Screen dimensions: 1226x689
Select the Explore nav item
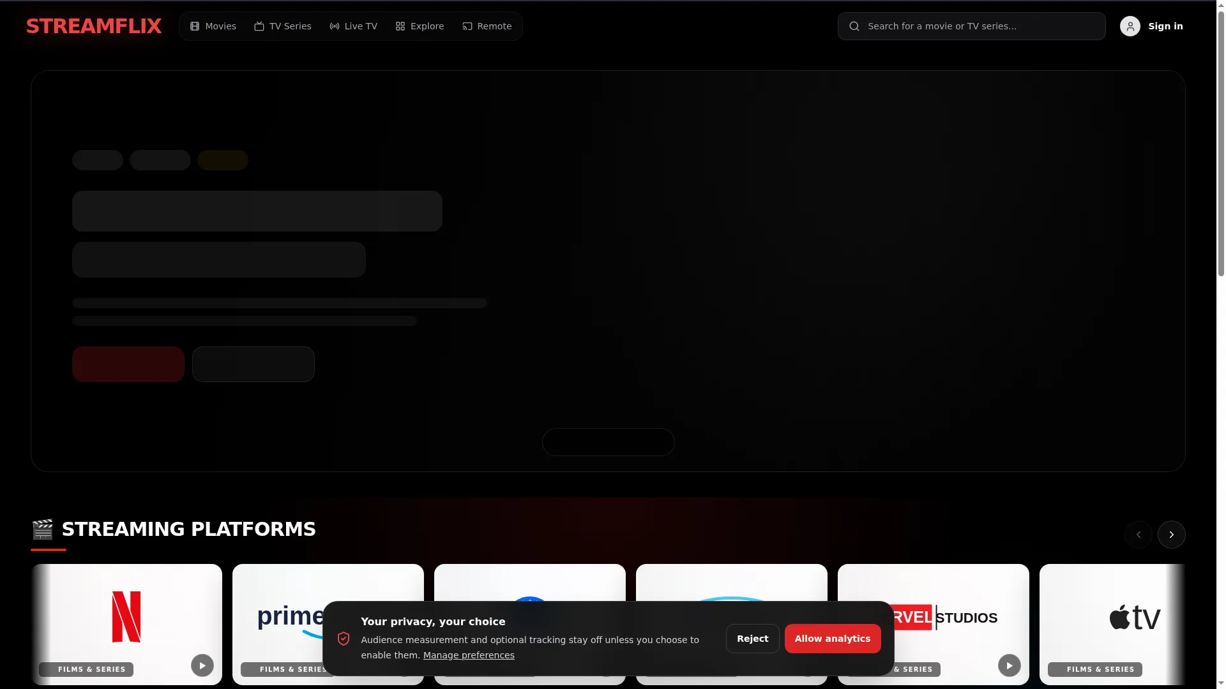(420, 26)
